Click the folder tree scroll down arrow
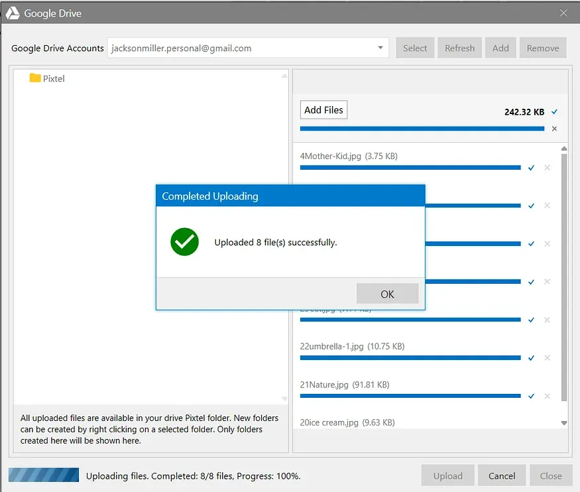 (x=284, y=399)
